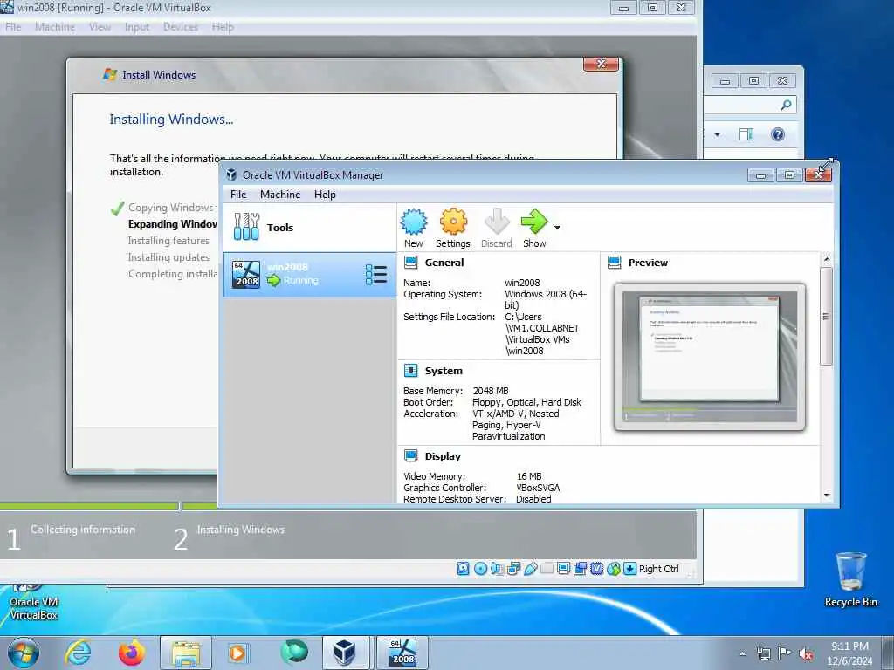
Task: Open the views dropdown arrow in Explorer
Action: (718, 134)
